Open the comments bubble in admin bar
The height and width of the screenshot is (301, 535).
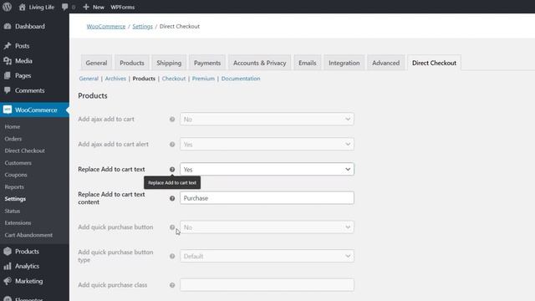(65, 7)
